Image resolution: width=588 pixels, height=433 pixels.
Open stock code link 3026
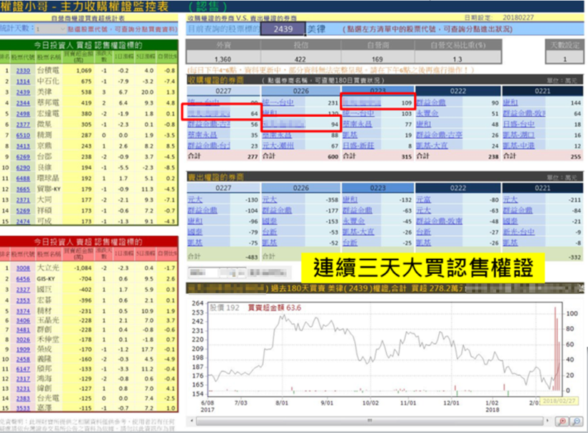[x=23, y=340]
